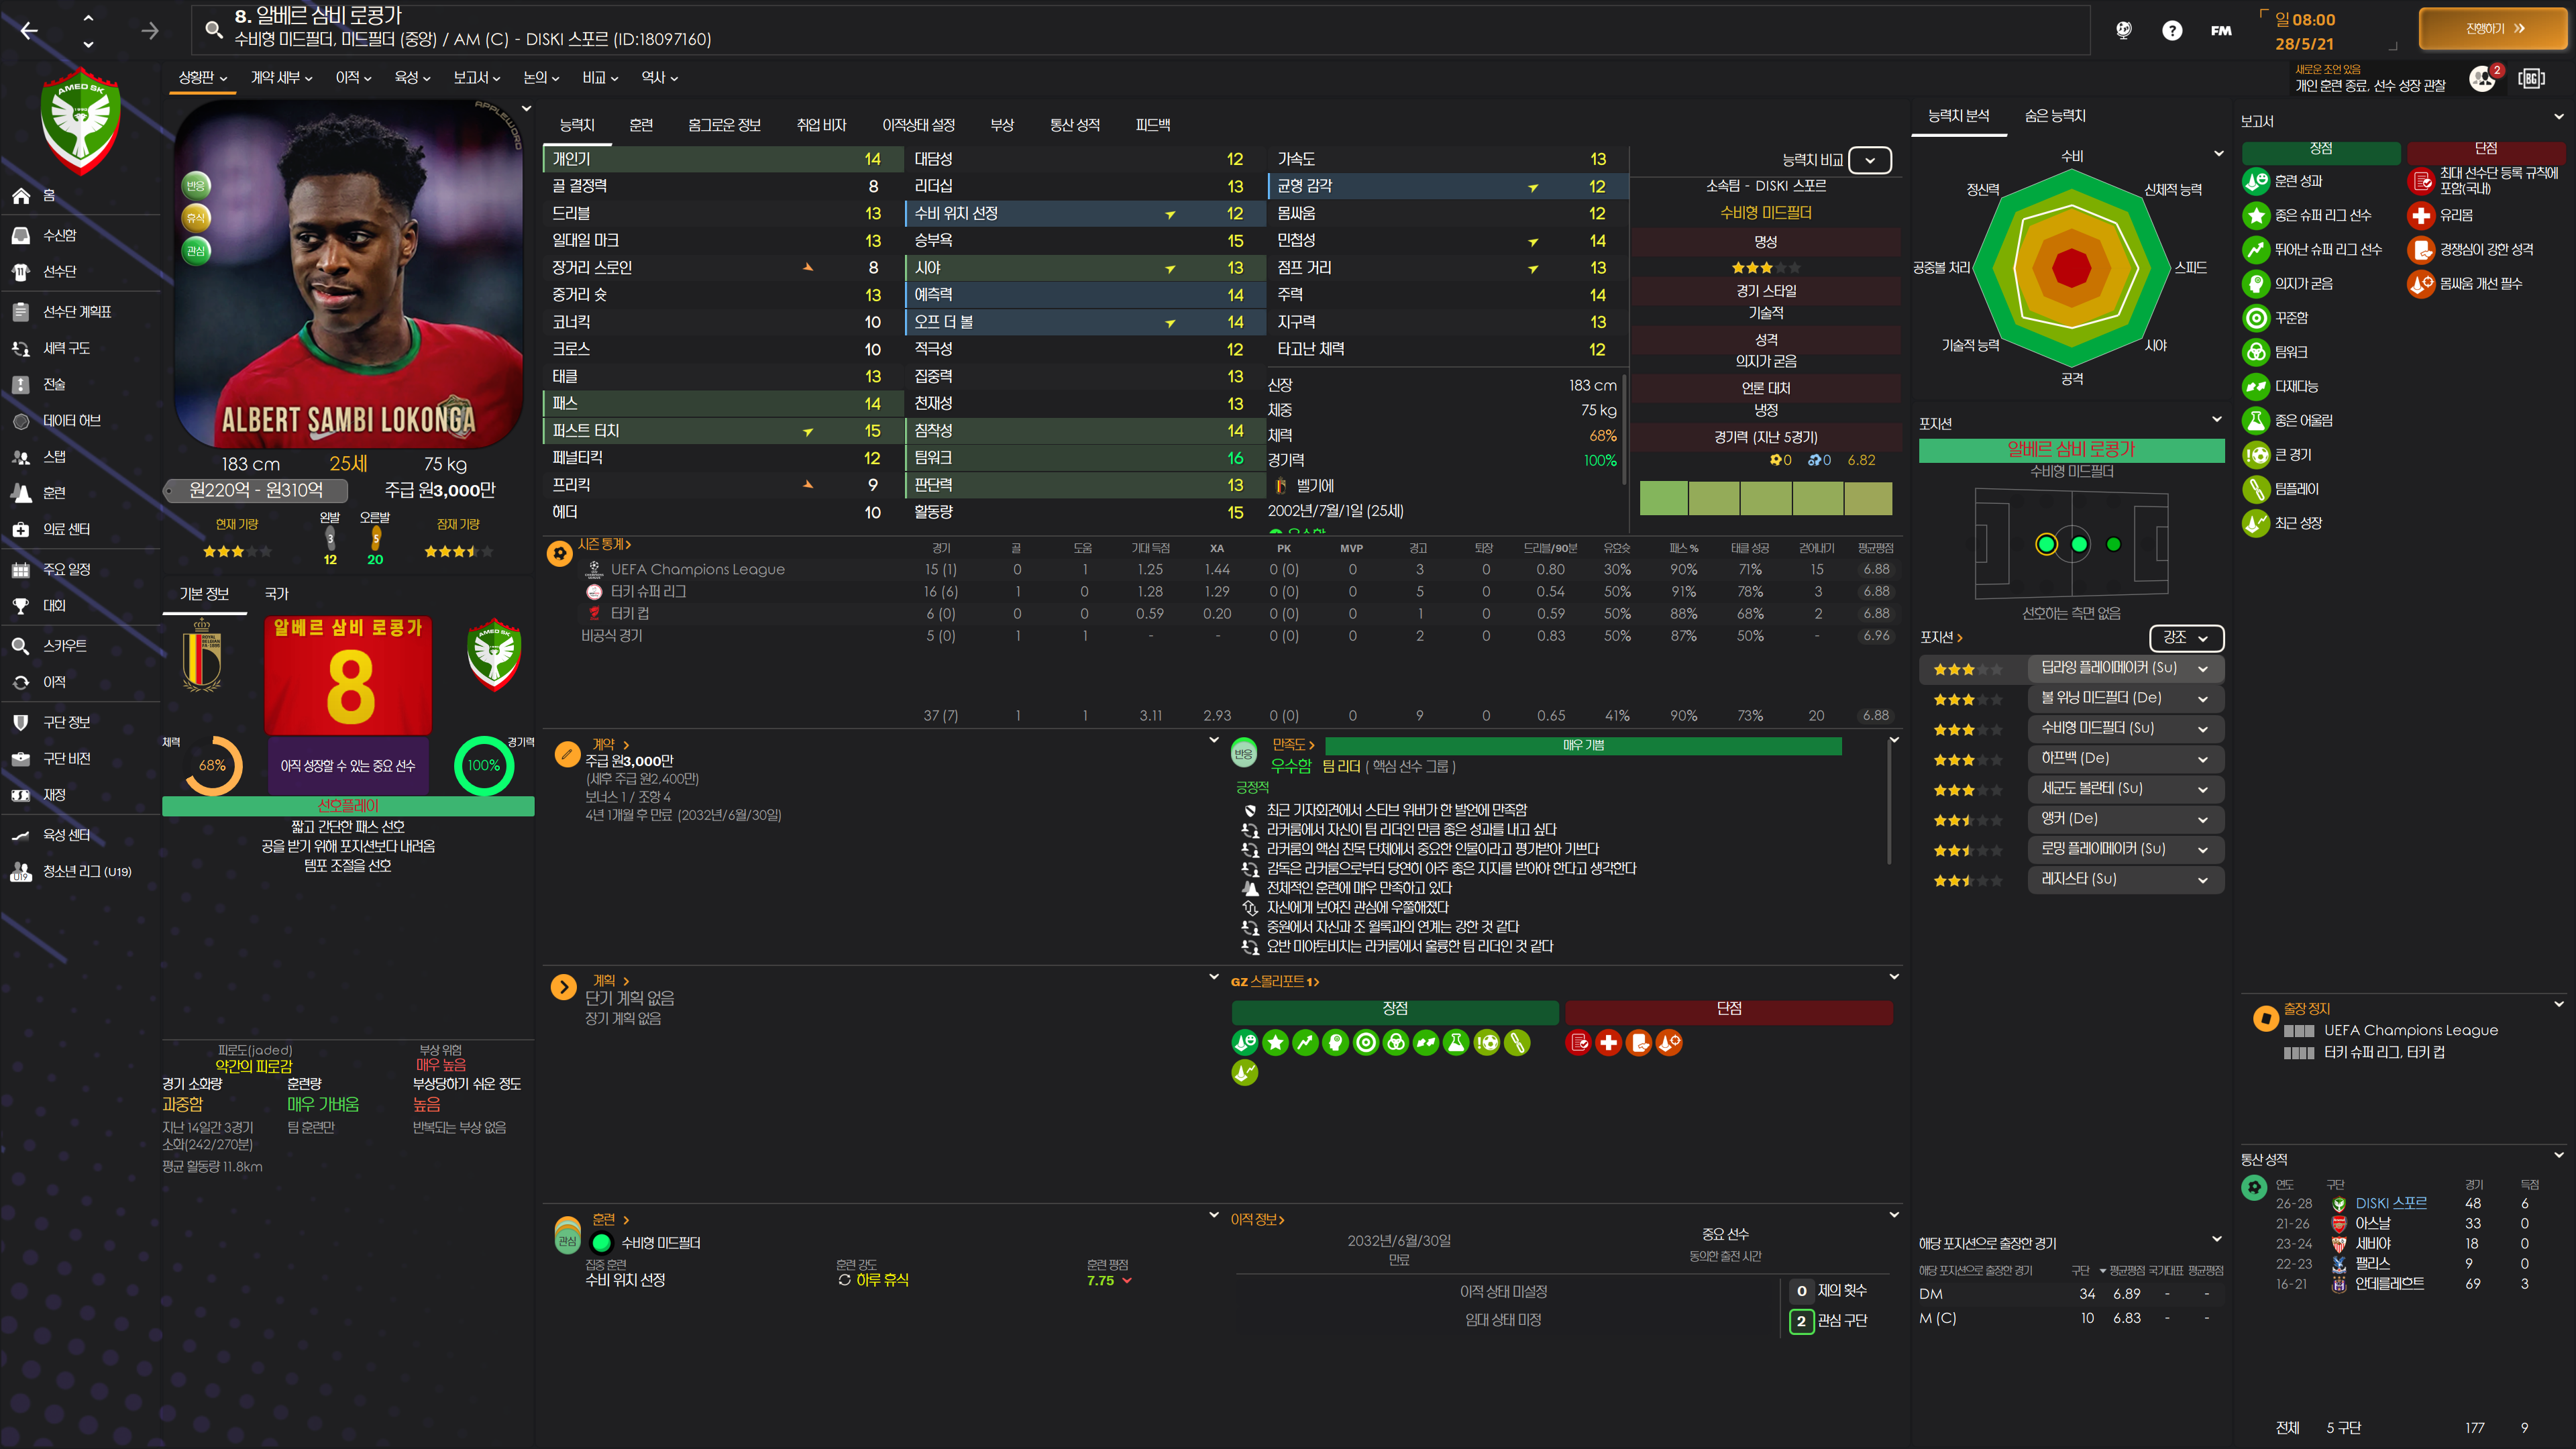Click the back arrow navigation icon

pyautogui.click(x=29, y=31)
